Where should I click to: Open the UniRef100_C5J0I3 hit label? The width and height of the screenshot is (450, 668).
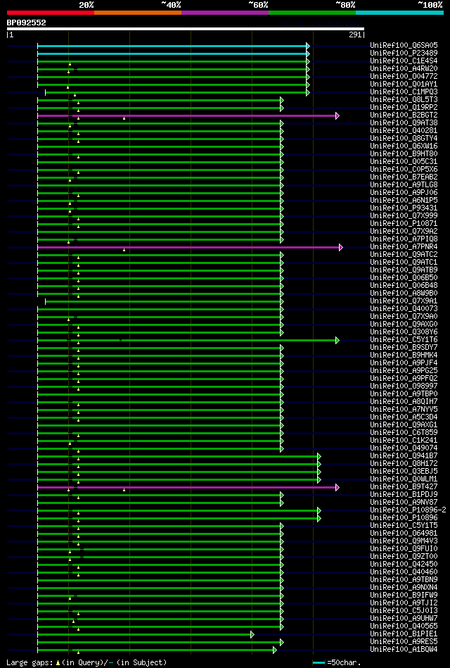(404, 610)
